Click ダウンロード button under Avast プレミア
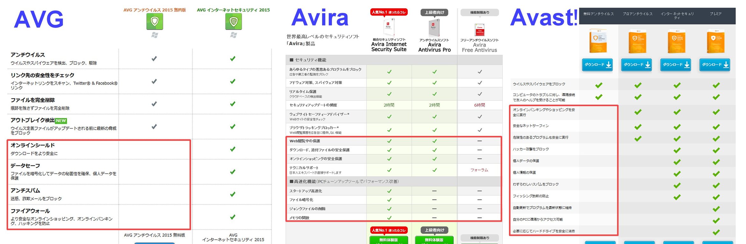This screenshot has width=746, height=244. 715,64
